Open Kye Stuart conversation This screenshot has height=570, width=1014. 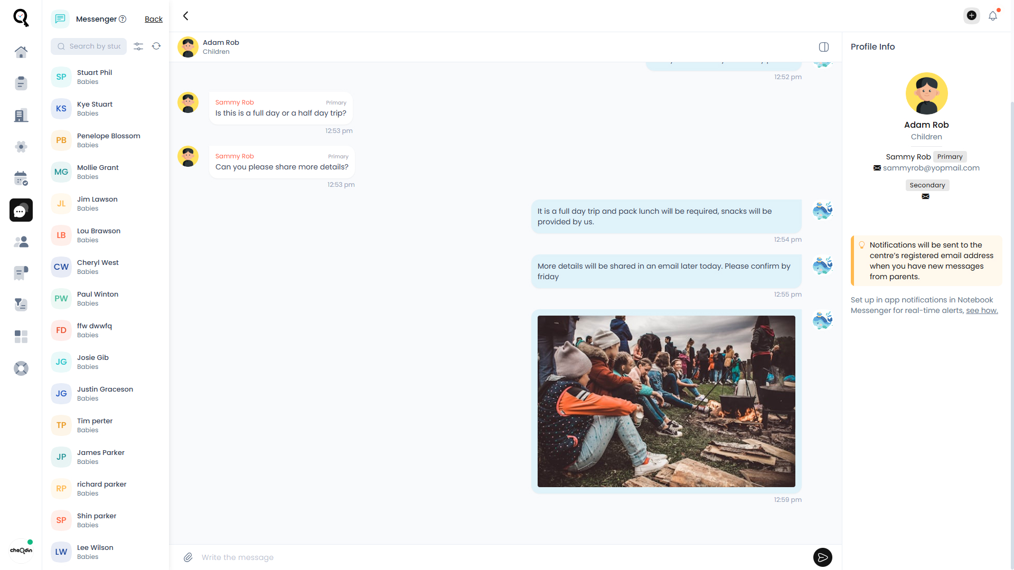(x=106, y=109)
